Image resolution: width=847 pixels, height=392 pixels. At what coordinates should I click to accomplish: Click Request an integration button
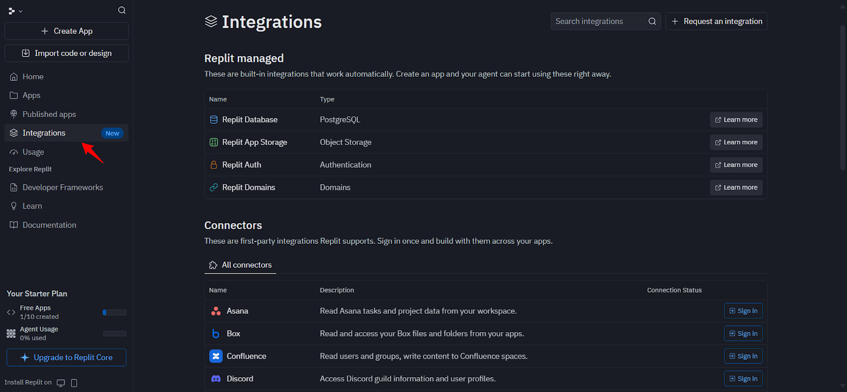coord(716,21)
